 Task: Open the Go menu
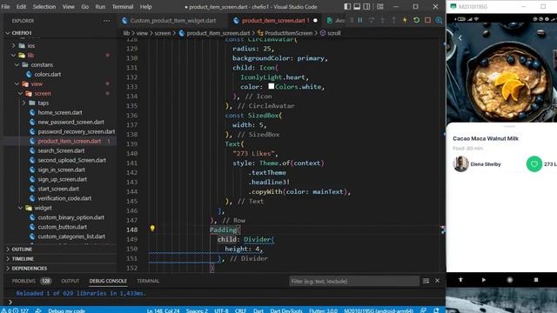(x=85, y=6)
